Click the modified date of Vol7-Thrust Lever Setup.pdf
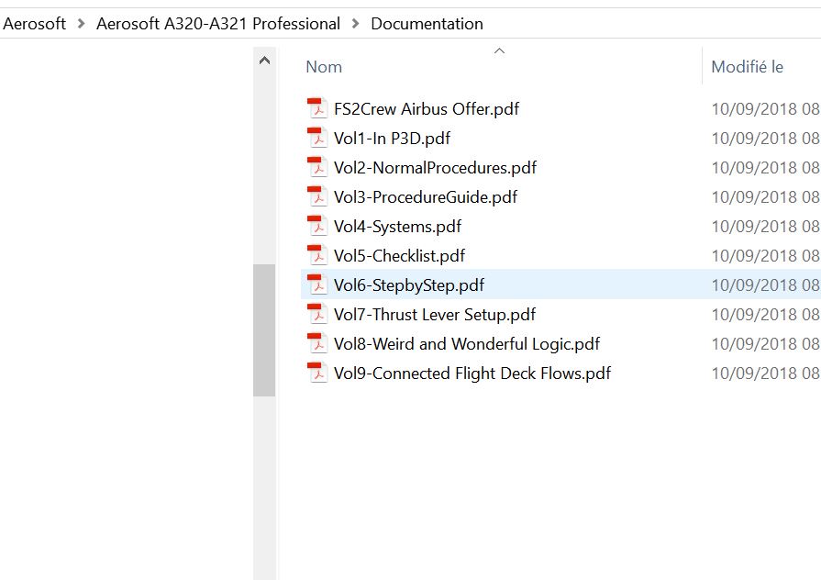Screen dimensions: 821x580 [765, 315]
